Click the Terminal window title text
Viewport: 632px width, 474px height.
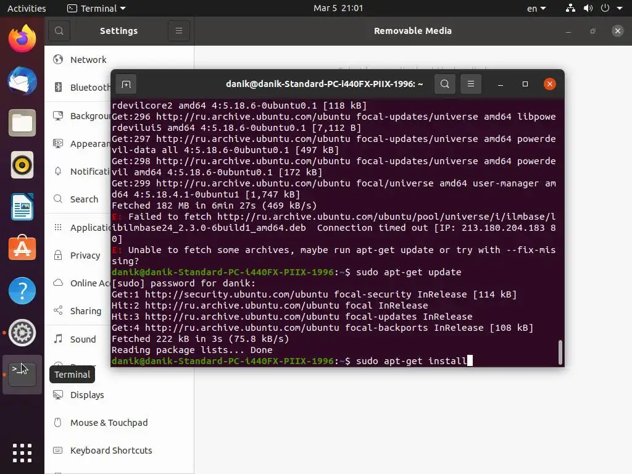click(x=324, y=84)
